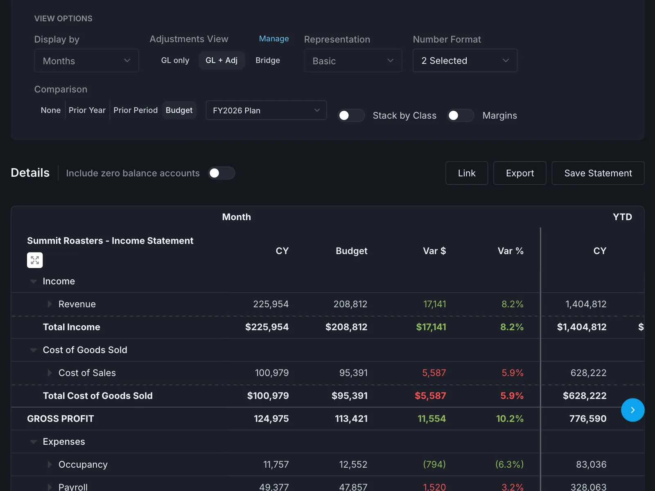Click the Total Income row label
Screen dimensions: 655x491
[x=72, y=327]
